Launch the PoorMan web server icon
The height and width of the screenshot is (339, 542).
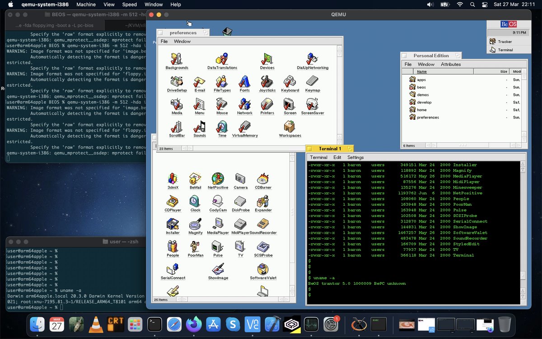[195, 246]
